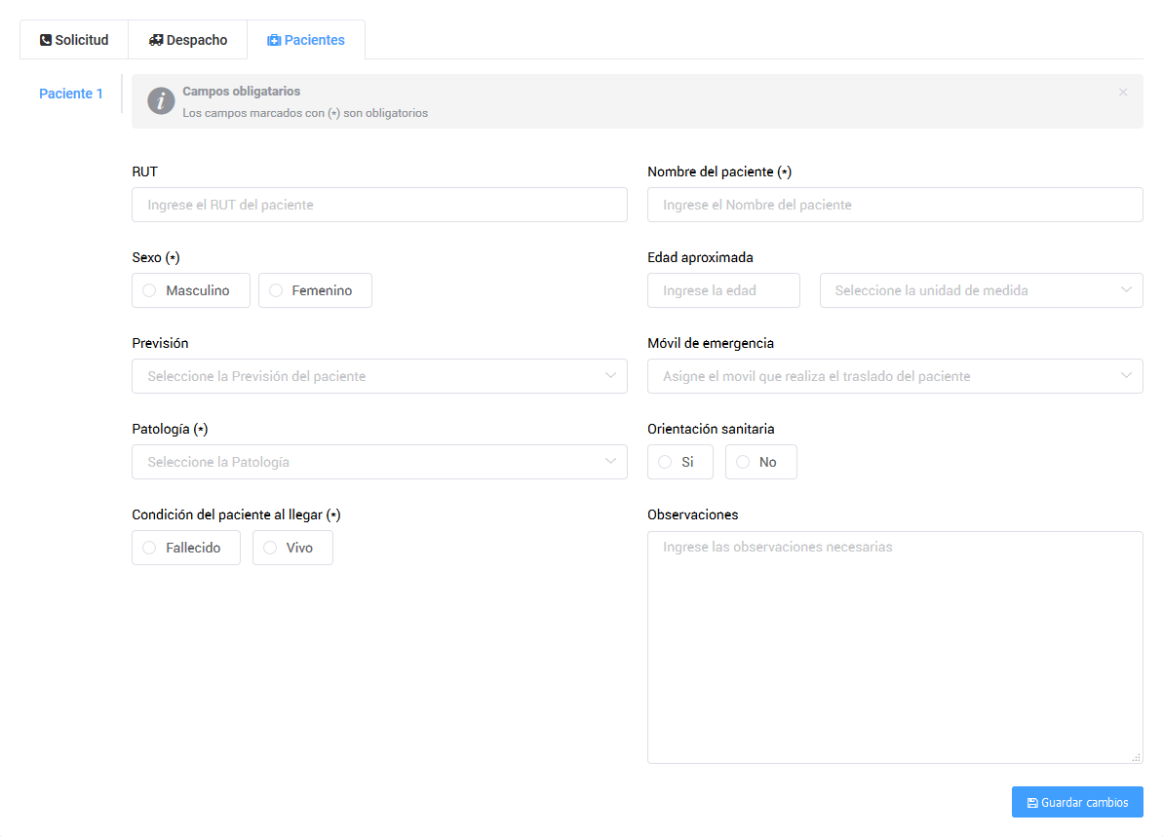The image size is (1163, 837).
Task: Click the medical kit icon on Pacientes tab
Action: pyautogui.click(x=274, y=41)
